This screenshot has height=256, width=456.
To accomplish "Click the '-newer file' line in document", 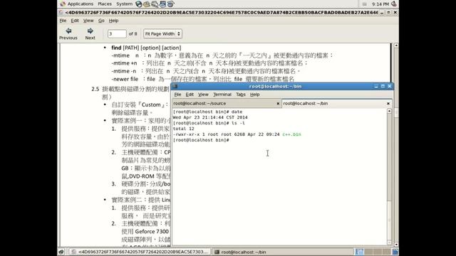I will pyautogui.click(x=202, y=79).
